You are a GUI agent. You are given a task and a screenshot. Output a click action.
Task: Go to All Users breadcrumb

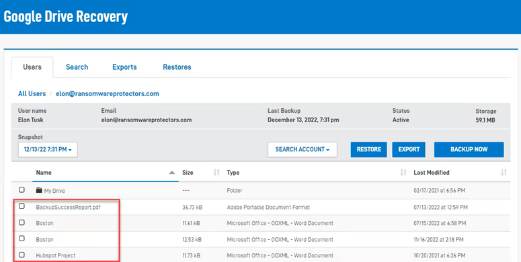pos(32,93)
